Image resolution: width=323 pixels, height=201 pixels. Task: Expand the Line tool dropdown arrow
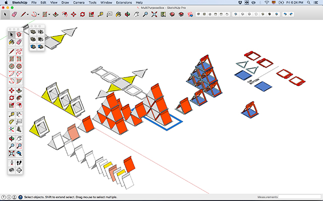point(28,15)
